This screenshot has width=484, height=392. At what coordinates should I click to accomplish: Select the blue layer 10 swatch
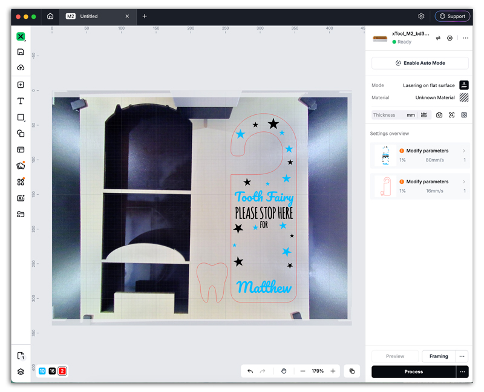42,371
